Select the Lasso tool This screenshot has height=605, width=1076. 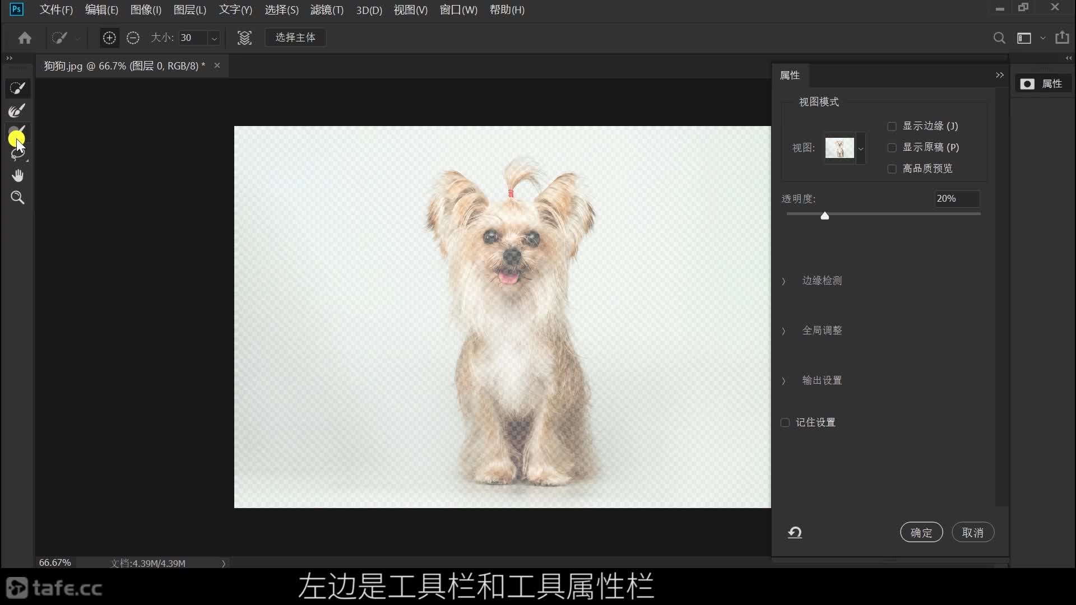coord(17,154)
